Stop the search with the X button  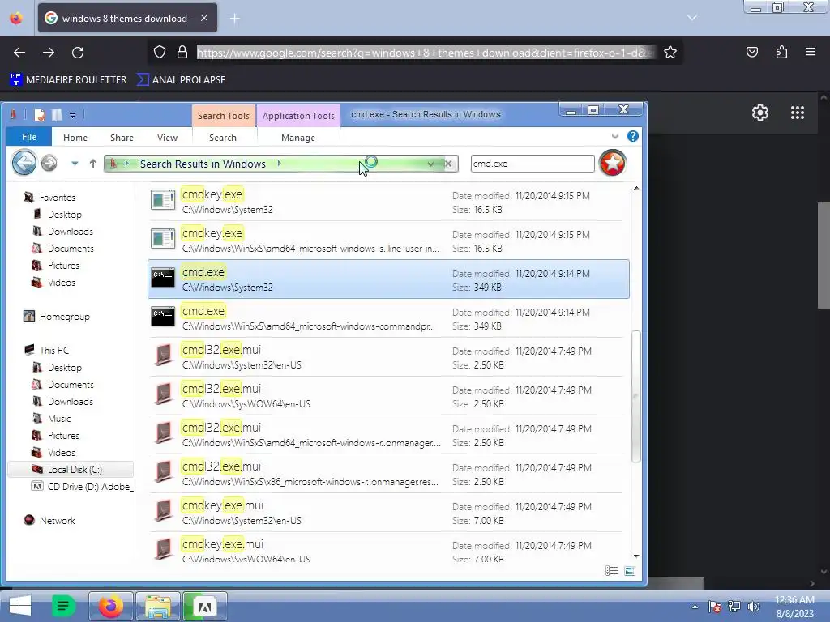(x=448, y=164)
